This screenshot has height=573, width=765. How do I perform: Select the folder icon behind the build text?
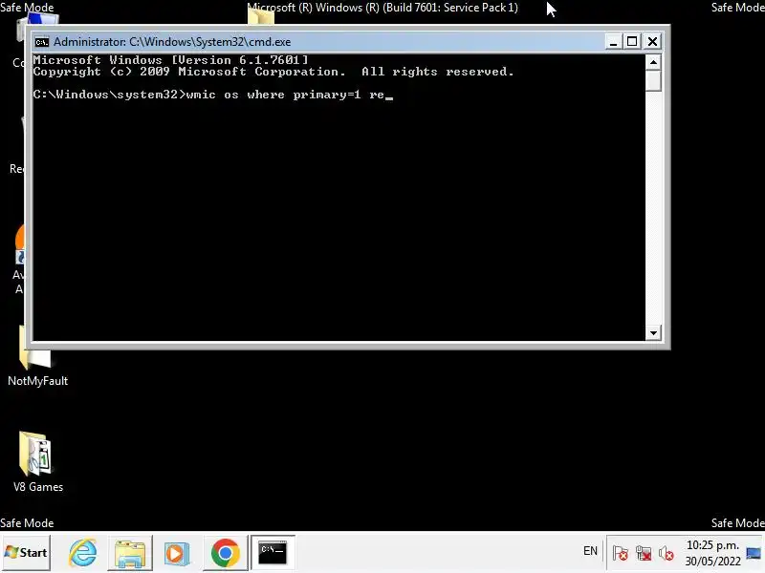click(x=261, y=17)
